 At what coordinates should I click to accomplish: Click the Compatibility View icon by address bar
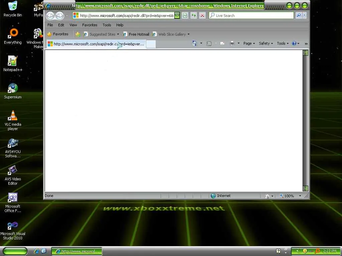point(185,15)
